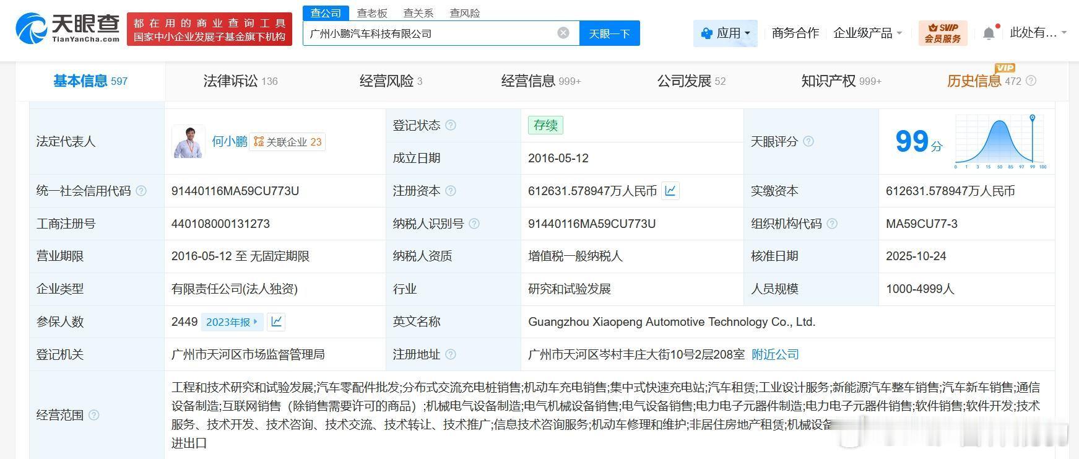Select organization code MA59CU77-3
The width and height of the screenshot is (1079, 459).
click(922, 224)
